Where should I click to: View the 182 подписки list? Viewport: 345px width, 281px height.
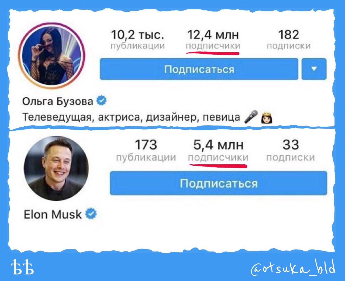[289, 40]
